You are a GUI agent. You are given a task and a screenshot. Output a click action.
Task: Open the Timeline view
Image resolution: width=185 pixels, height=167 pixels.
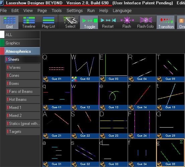pyautogui.click(x=29, y=22)
